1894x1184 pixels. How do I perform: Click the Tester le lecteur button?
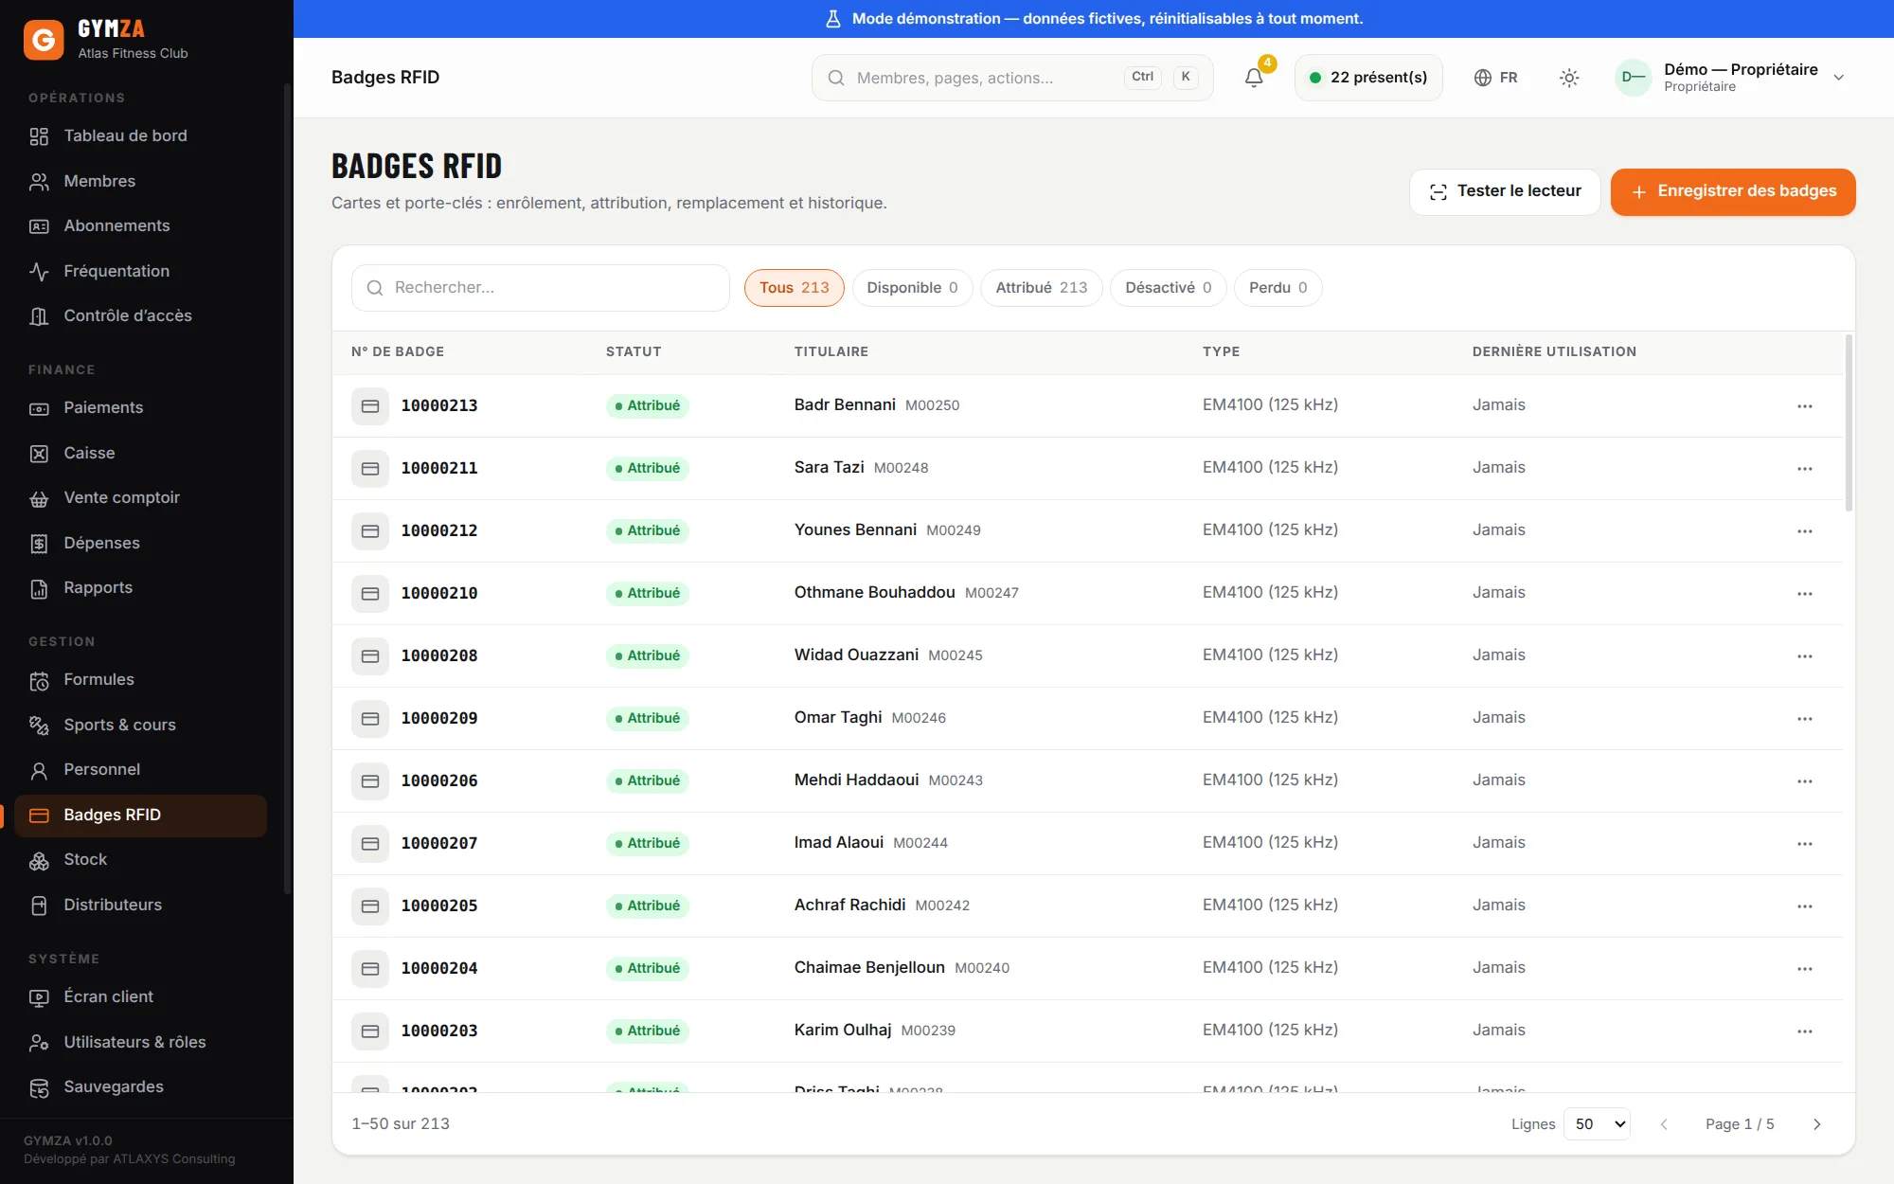[x=1505, y=192]
